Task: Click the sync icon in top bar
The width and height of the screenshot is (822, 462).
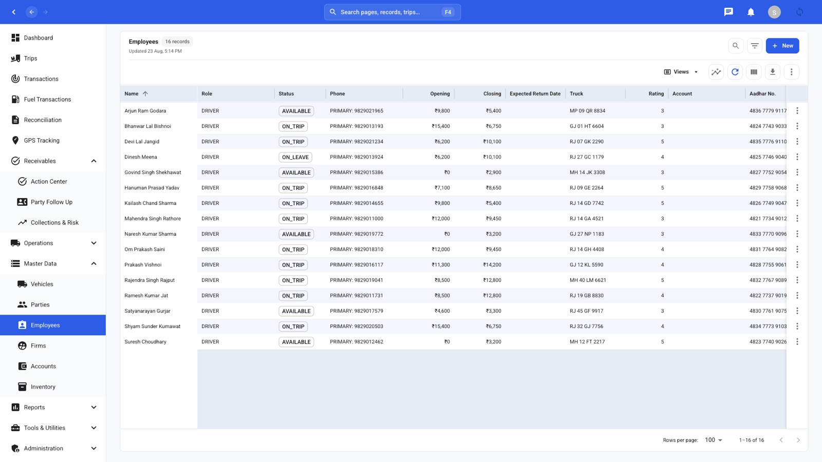Action: point(799,12)
